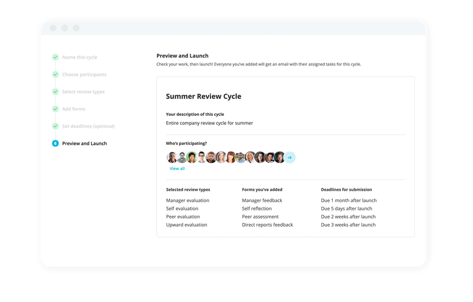Click the "Summer Review Cycle" title
This screenshot has width=473, height=302.
pyautogui.click(x=203, y=96)
